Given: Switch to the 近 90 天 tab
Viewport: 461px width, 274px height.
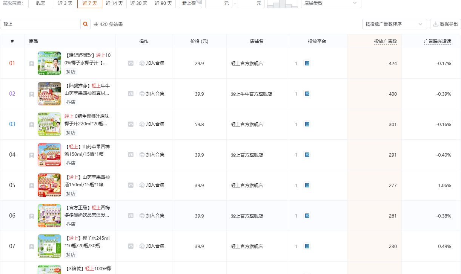Looking at the screenshot, I should pyautogui.click(x=163, y=3).
